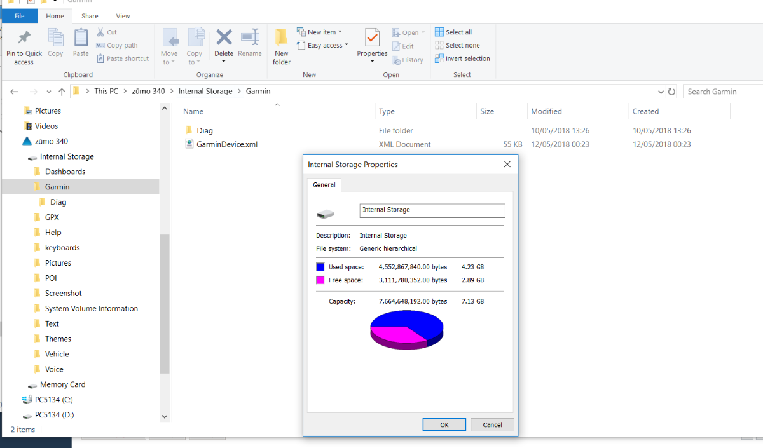The width and height of the screenshot is (763, 448).
Task: Click zūmo 340 in the address breadcrumb
Action: coord(148,91)
